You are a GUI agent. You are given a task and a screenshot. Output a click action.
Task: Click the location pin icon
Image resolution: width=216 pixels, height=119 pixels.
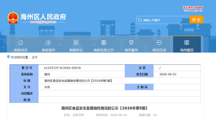8,57
